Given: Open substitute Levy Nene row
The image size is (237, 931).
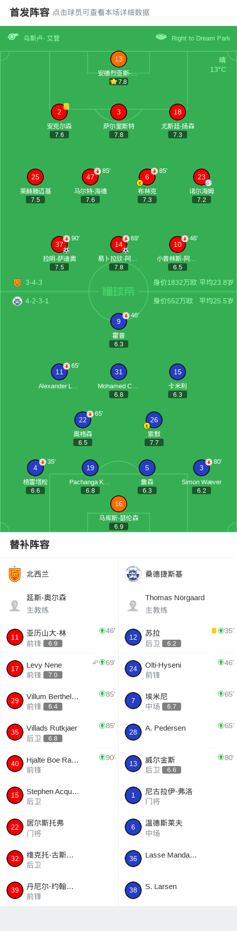Looking at the screenshot, I should point(59,669).
